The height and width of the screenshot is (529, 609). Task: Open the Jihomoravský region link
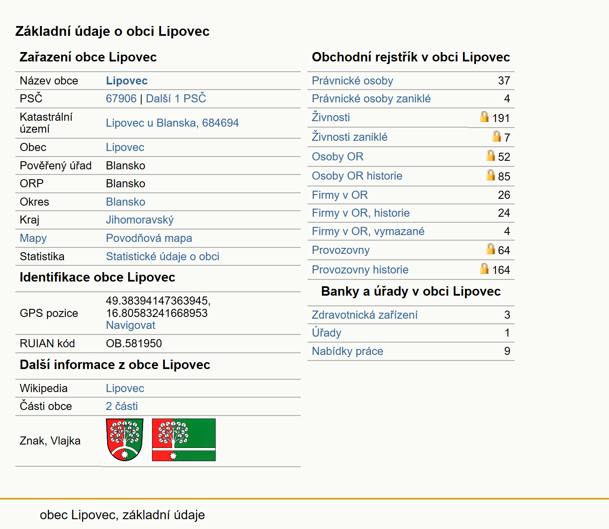[140, 220]
